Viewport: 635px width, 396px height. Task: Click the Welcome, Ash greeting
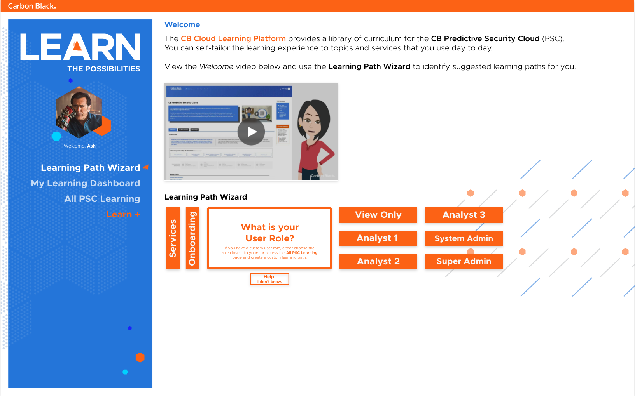pyautogui.click(x=80, y=146)
